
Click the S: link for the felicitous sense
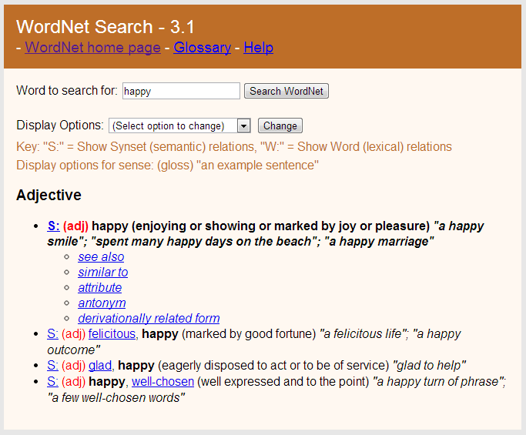click(52, 334)
